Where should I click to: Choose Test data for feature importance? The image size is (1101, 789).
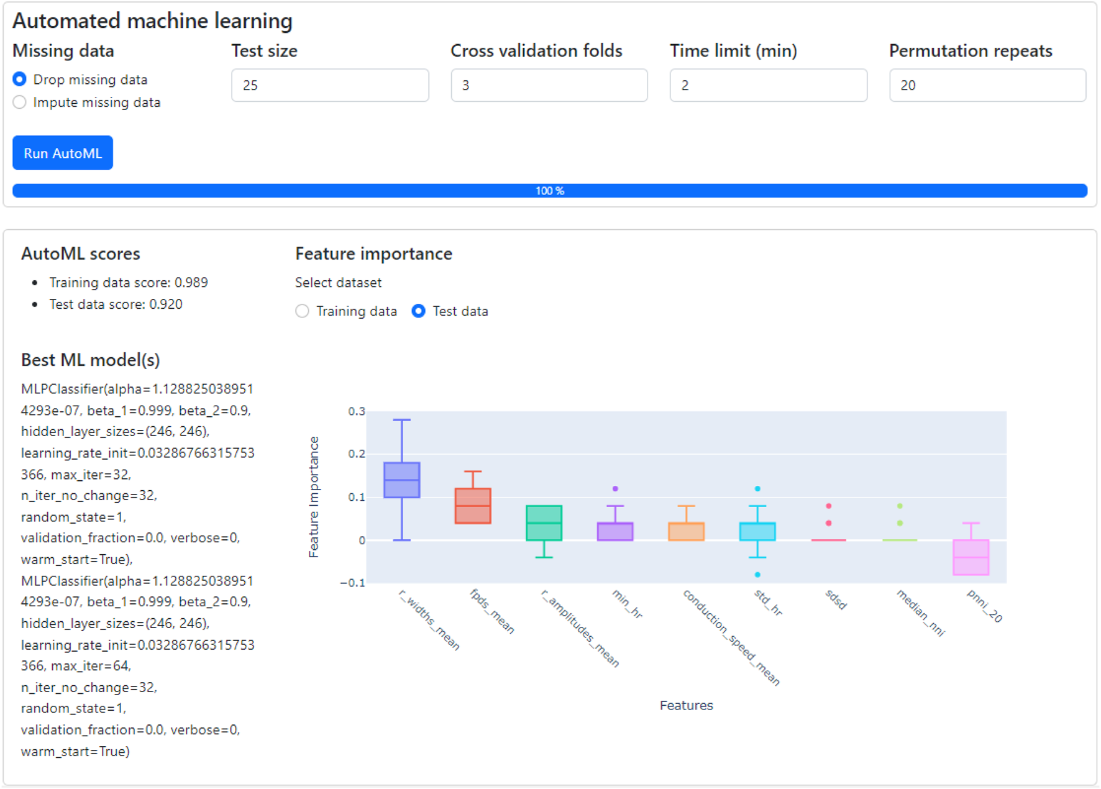click(x=419, y=311)
